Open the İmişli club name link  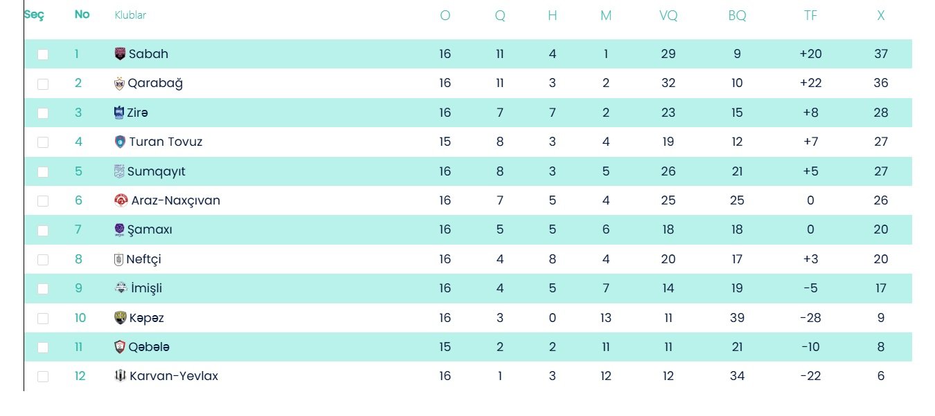[x=145, y=289]
